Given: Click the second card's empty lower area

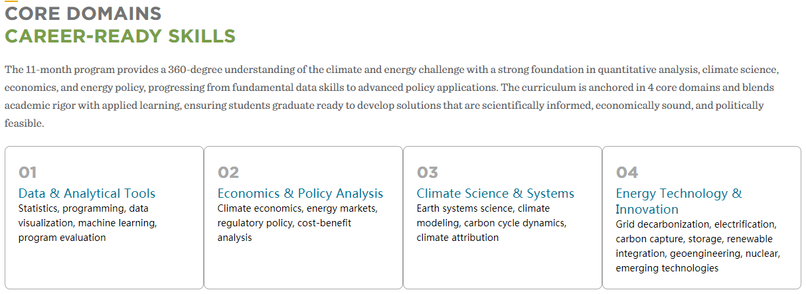Looking at the screenshot, I should tap(303, 267).
